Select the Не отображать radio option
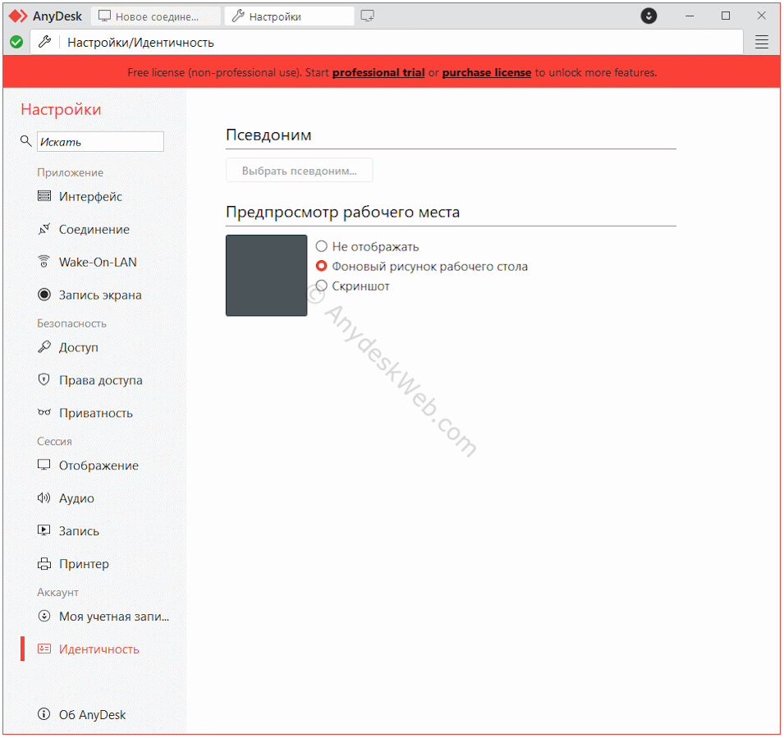784x738 pixels. coord(322,246)
